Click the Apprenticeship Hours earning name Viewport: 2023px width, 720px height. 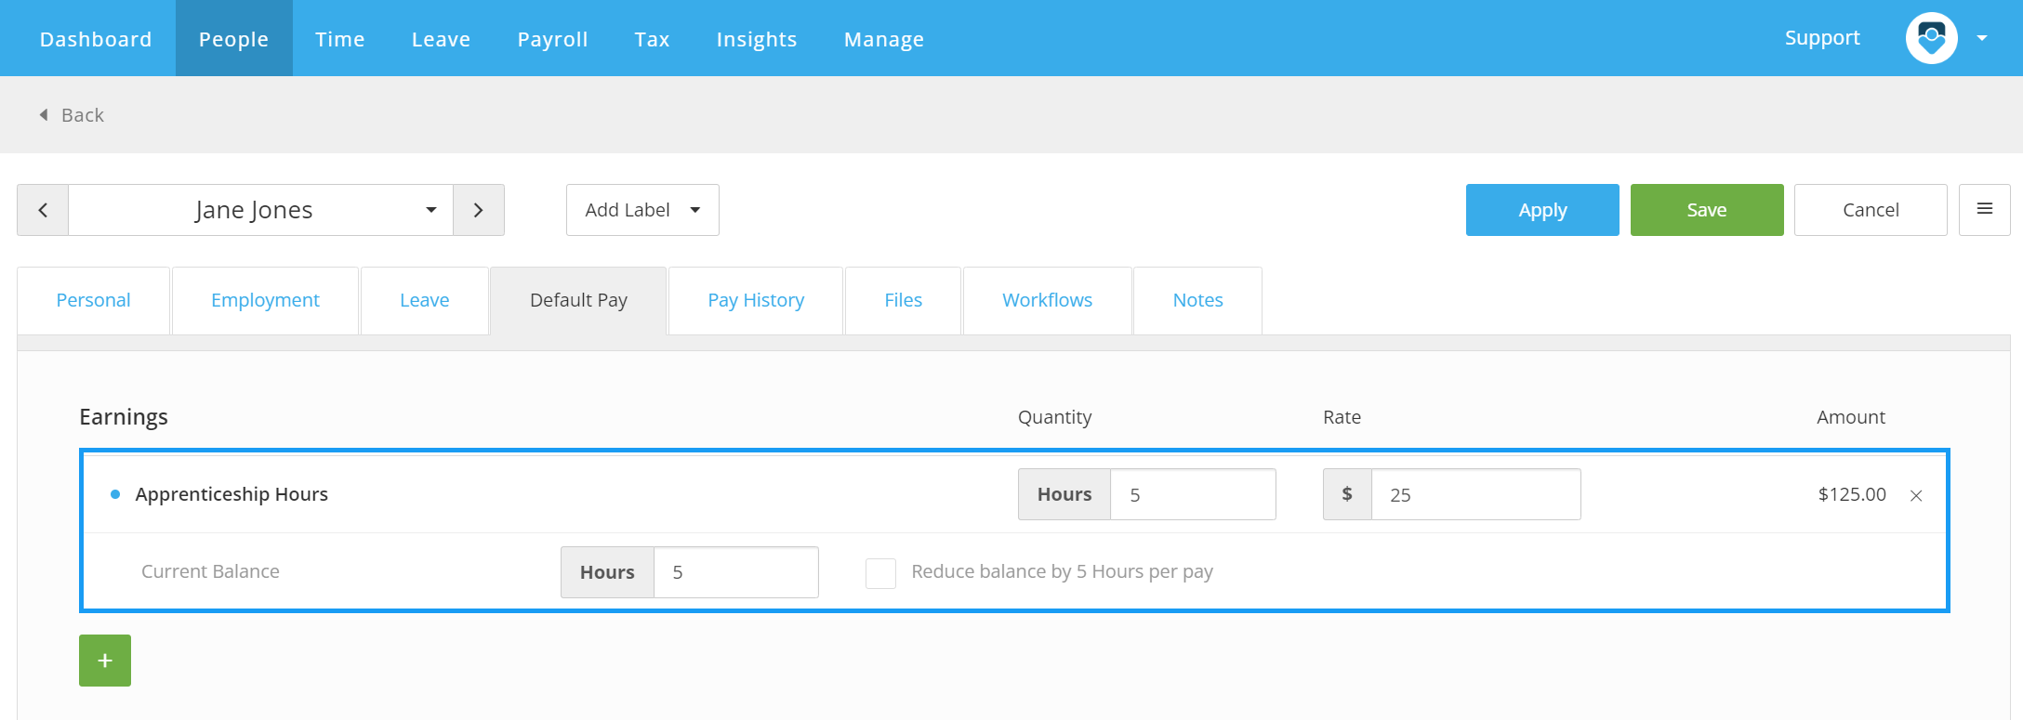point(231,494)
